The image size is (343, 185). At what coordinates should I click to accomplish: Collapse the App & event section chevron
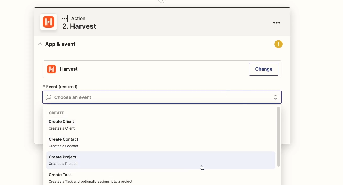coord(40,44)
